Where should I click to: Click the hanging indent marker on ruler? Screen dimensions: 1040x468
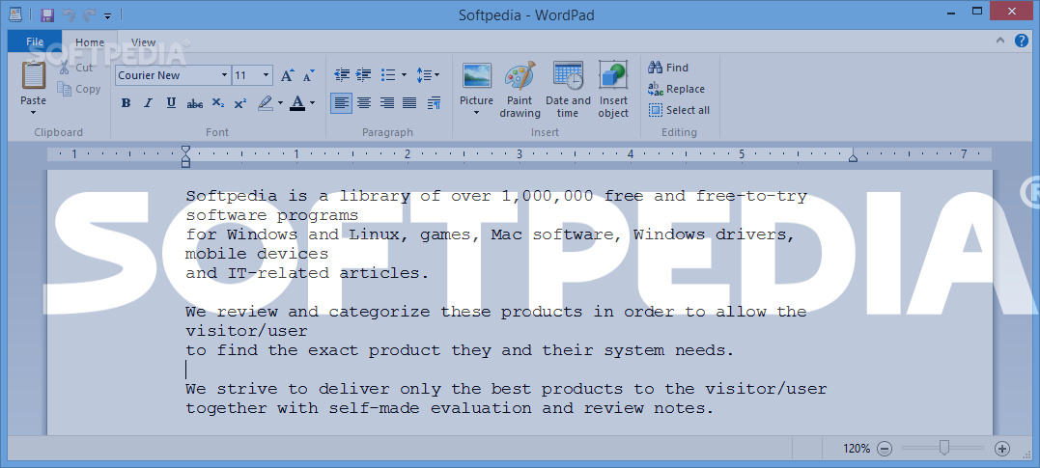pos(185,157)
